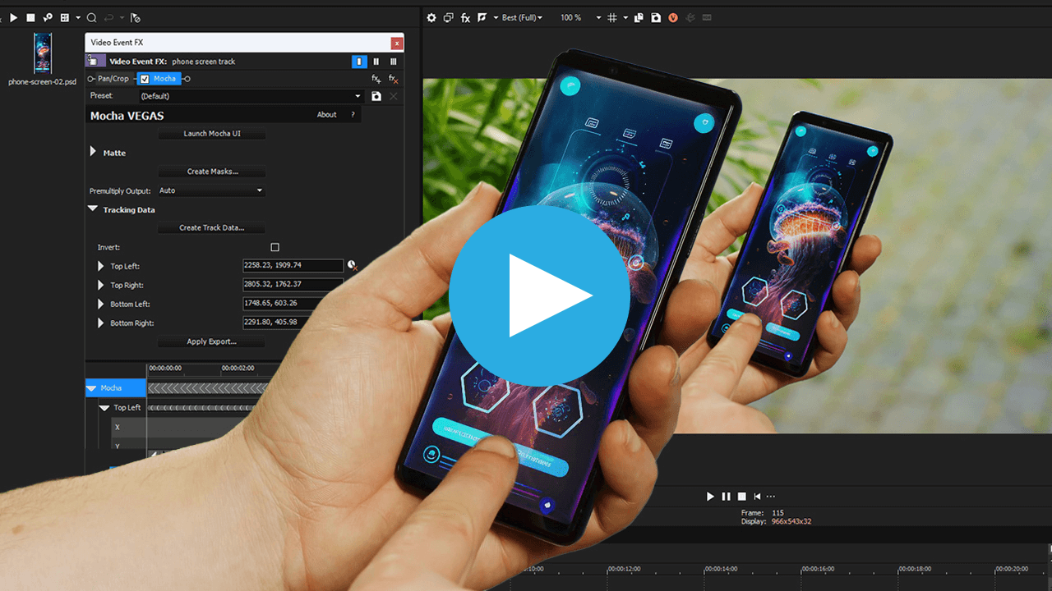
Task: Disable the Mocha effect checkbox
Action: [145, 79]
